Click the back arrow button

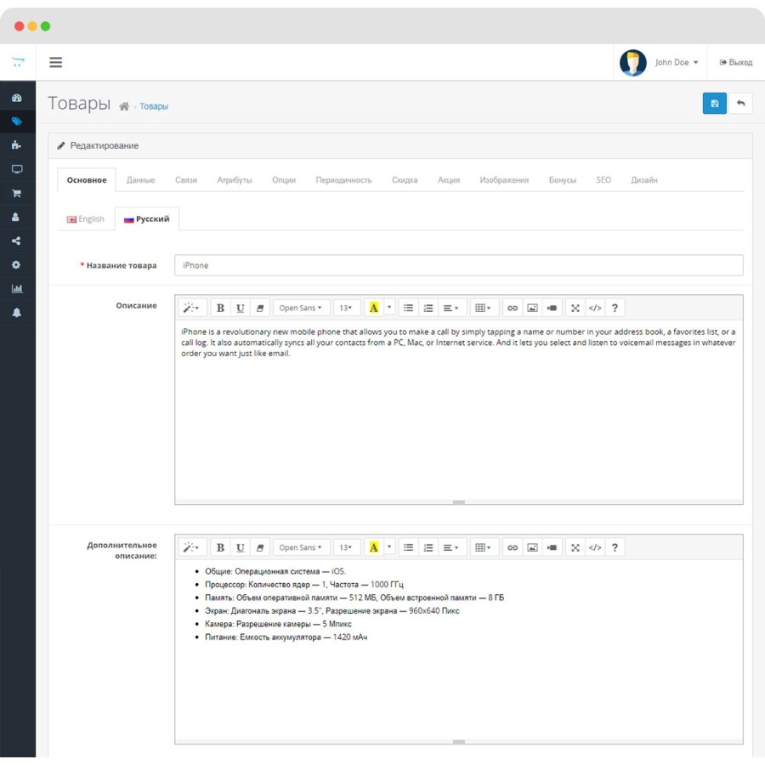pyautogui.click(x=740, y=103)
